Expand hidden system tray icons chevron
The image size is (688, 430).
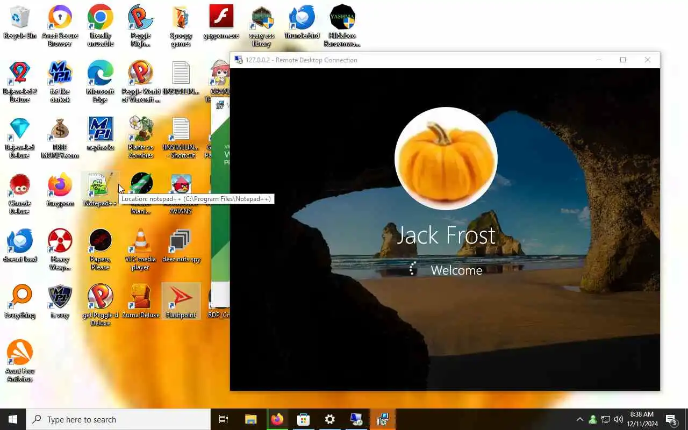[579, 419]
